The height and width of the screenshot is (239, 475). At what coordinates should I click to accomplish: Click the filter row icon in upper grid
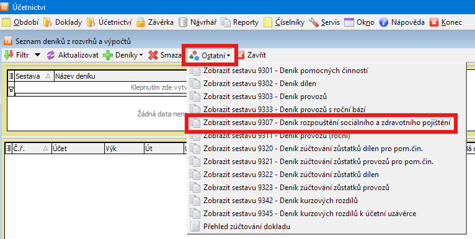coord(11,89)
